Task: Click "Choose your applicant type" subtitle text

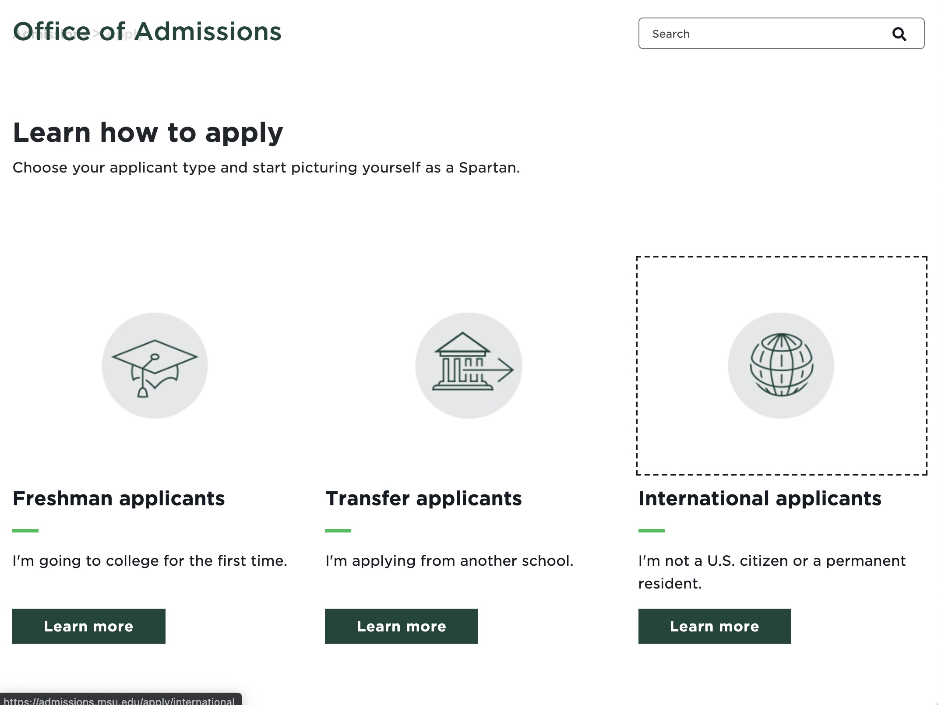Action: tap(266, 168)
